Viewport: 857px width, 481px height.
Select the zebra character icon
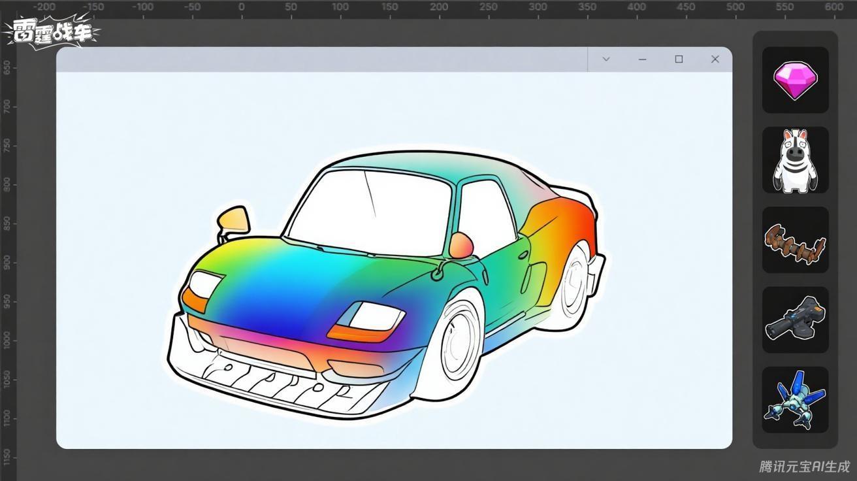795,160
